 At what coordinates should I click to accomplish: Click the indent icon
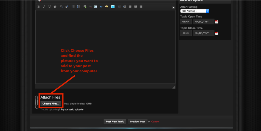coord(125,7)
